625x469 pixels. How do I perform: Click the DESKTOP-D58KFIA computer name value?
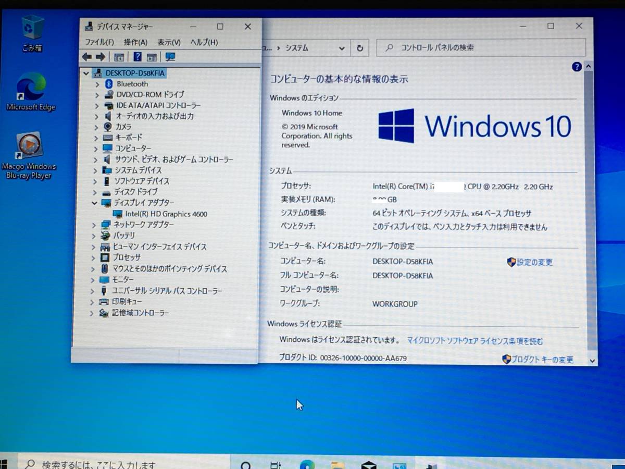pyautogui.click(x=403, y=262)
